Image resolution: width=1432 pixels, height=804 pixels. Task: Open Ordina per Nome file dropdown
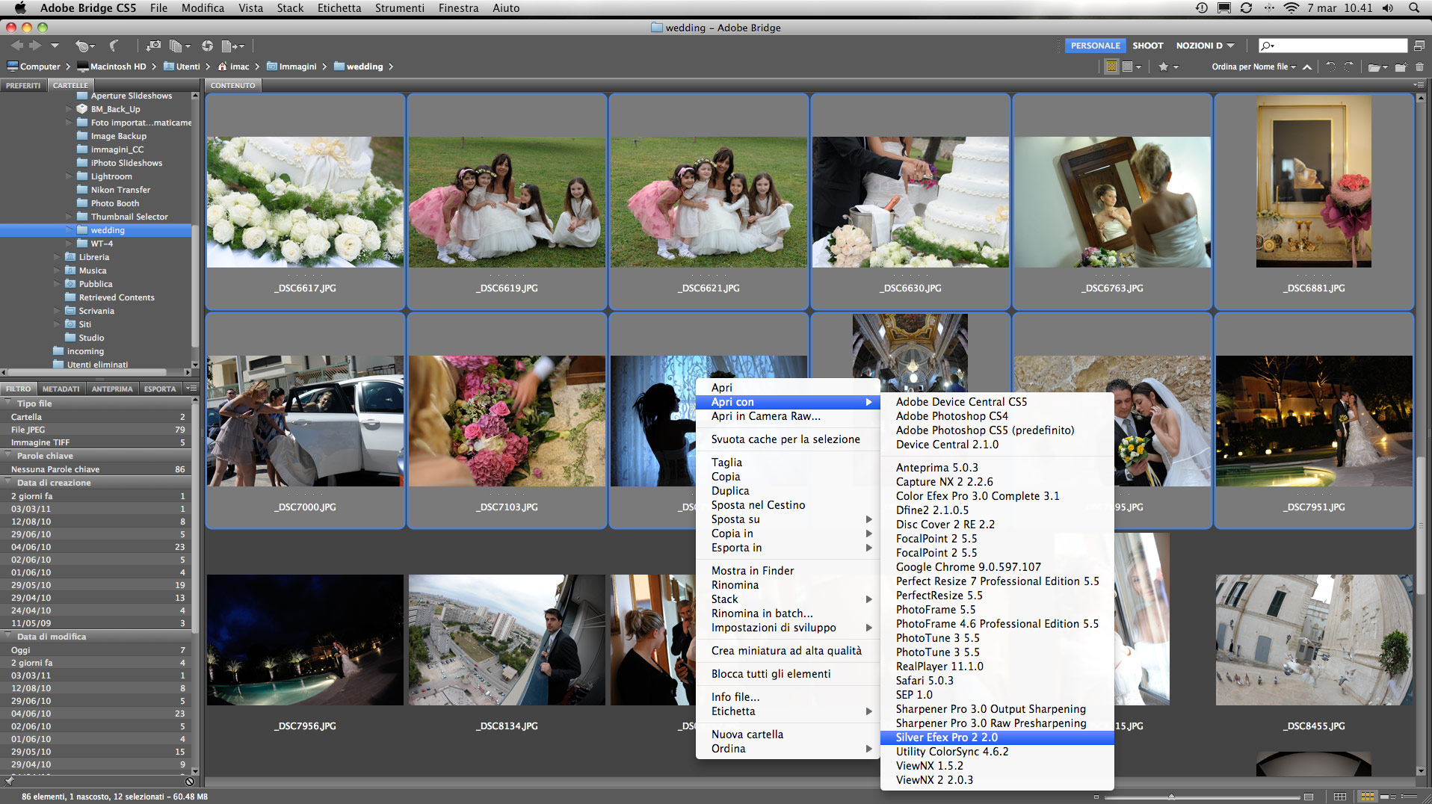pos(1253,67)
